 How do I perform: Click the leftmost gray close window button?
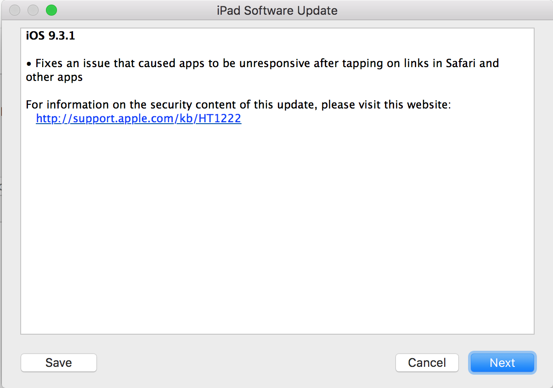pos(15,10)
